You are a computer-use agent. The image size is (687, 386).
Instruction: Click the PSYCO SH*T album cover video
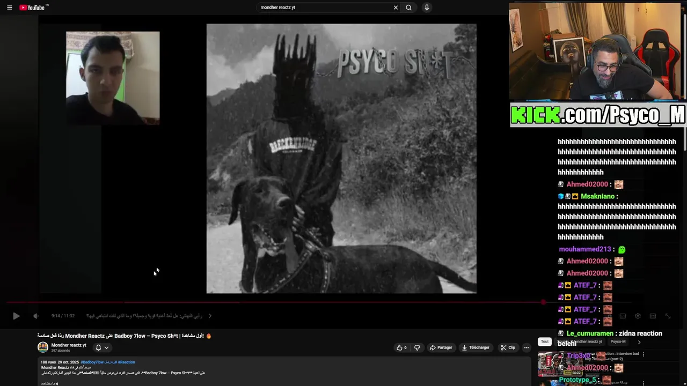(x=341, y=158)
